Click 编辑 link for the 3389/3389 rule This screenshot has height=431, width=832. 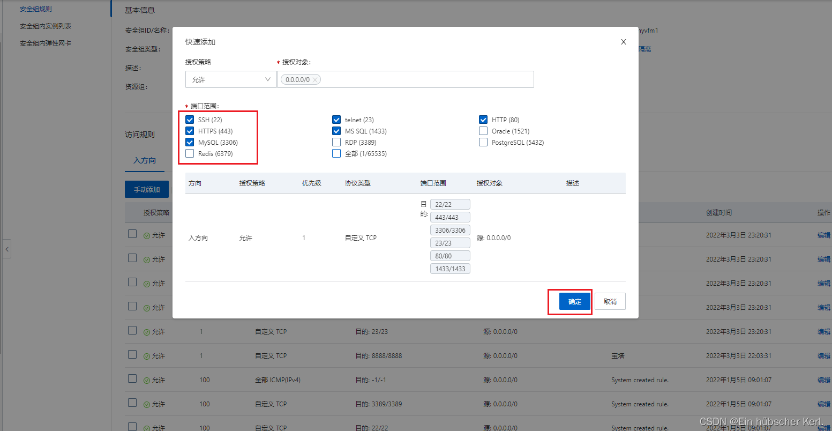[x=824, y=404]
